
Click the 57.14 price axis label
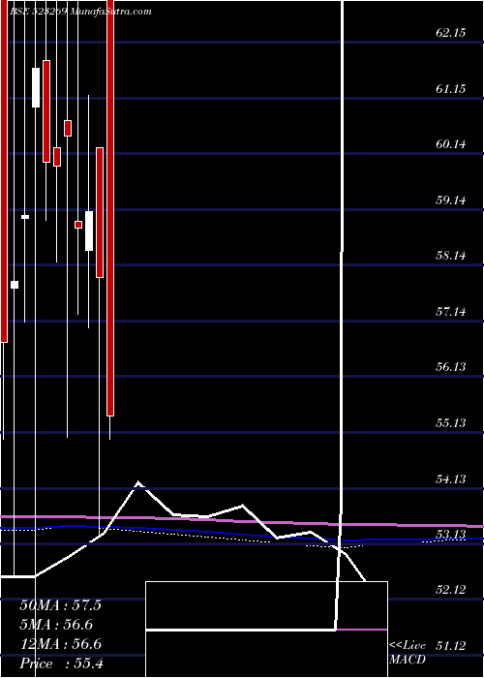pyautogui.click(x=451, y=311)
